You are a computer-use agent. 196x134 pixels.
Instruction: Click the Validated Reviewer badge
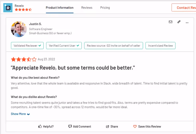tap(27, 46)
